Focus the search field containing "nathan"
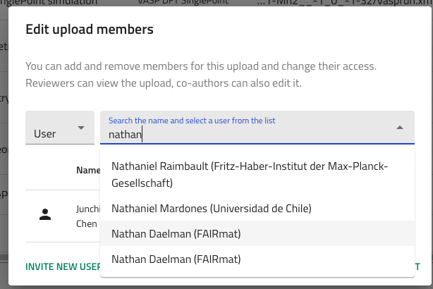The image size is (433, 289). coord(247,134)
